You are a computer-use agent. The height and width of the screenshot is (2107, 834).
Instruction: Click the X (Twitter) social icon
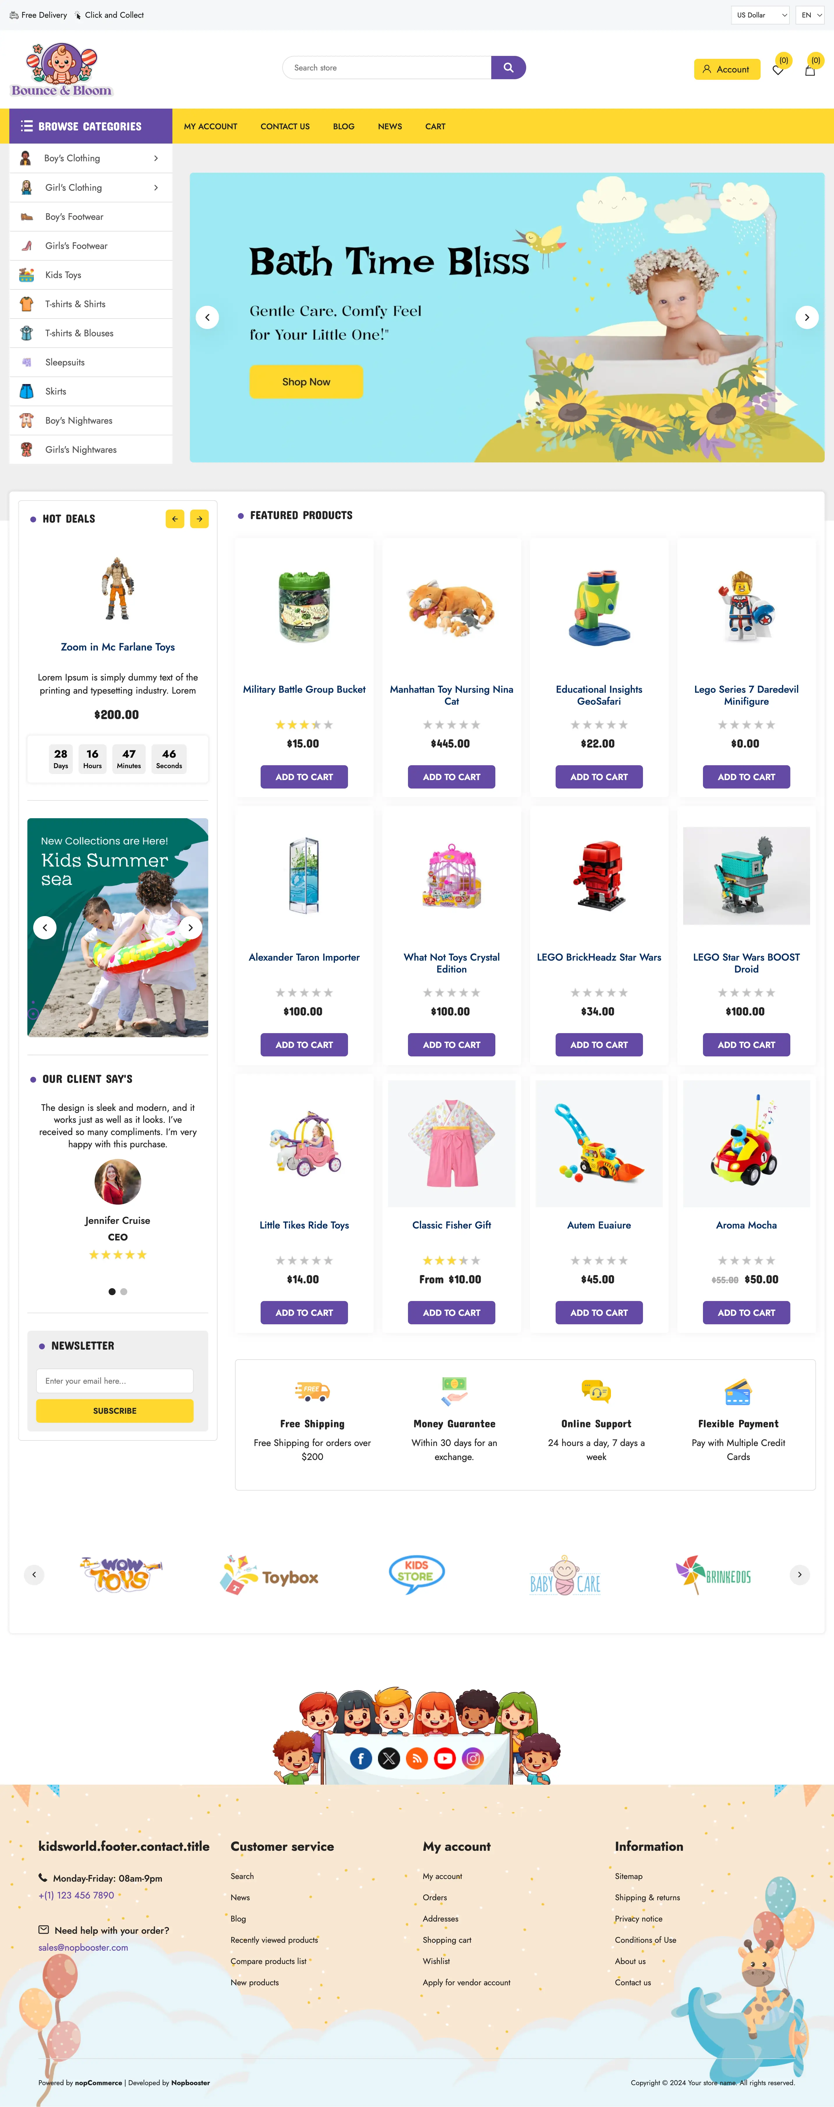pos(389,1758)
